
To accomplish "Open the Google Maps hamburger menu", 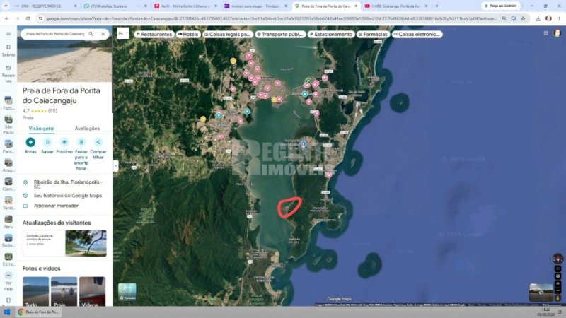I will (8, 34).
